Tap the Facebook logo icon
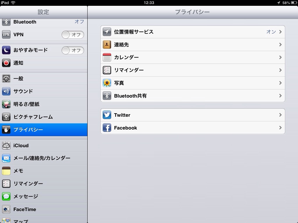The image size is (298, 223). click(107, 128)
